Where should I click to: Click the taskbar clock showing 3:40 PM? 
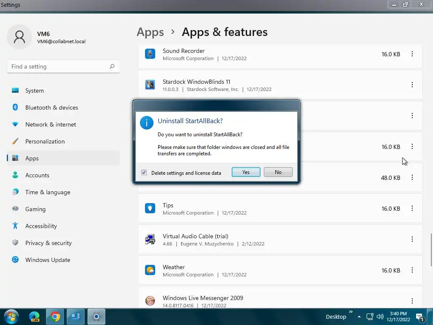[x=398, y=317]
